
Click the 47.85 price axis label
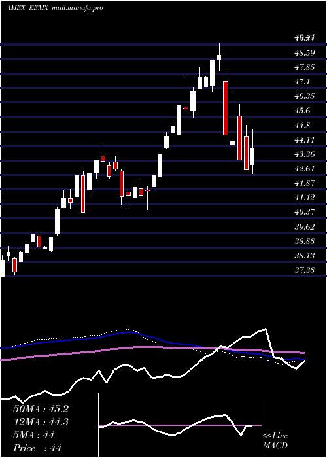click(305, 67)
